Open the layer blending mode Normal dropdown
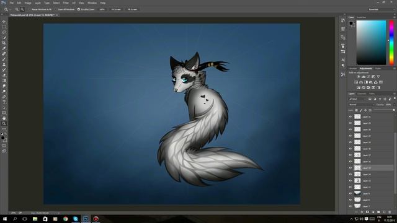Viewport: 397px width, 223px height. tap(361, 105)
